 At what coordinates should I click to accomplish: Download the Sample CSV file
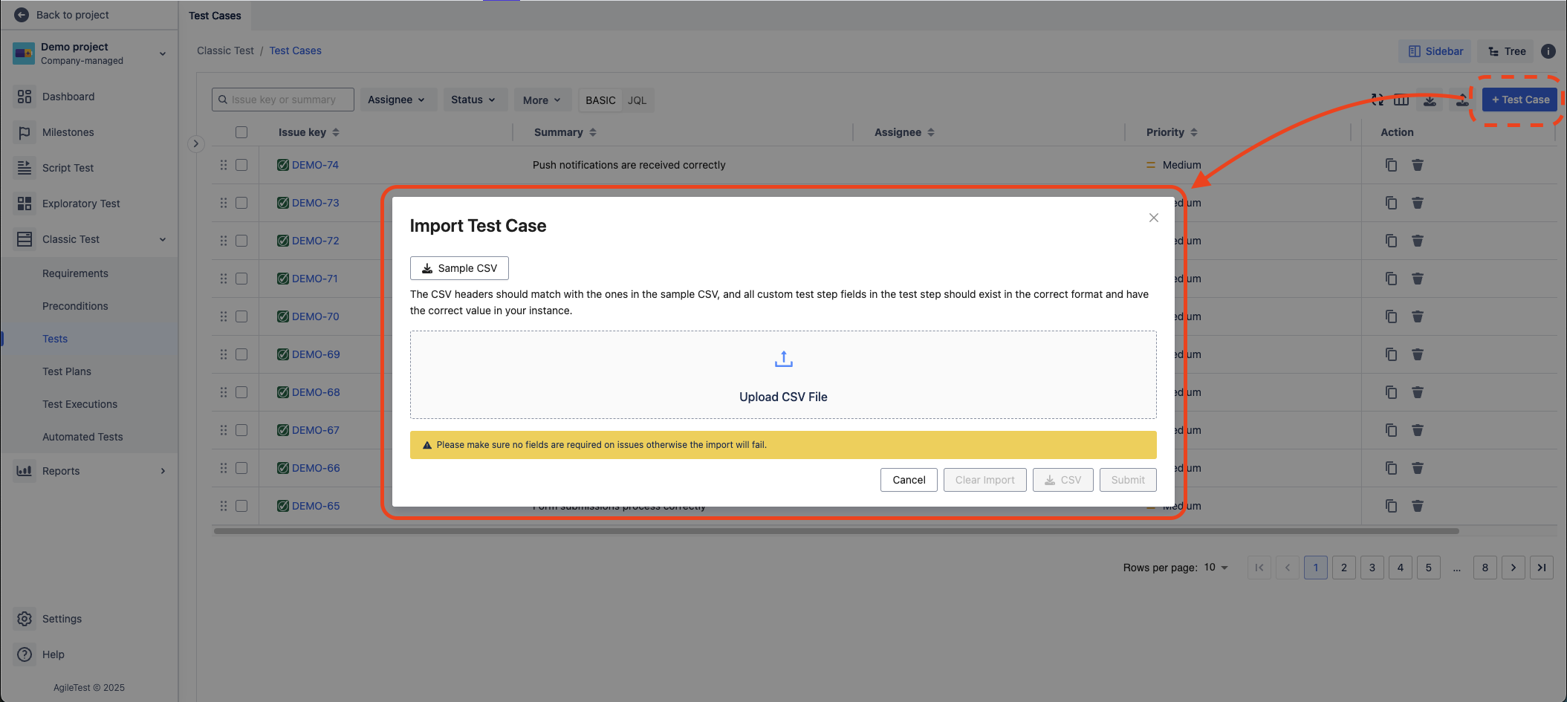tap(459, 268)
